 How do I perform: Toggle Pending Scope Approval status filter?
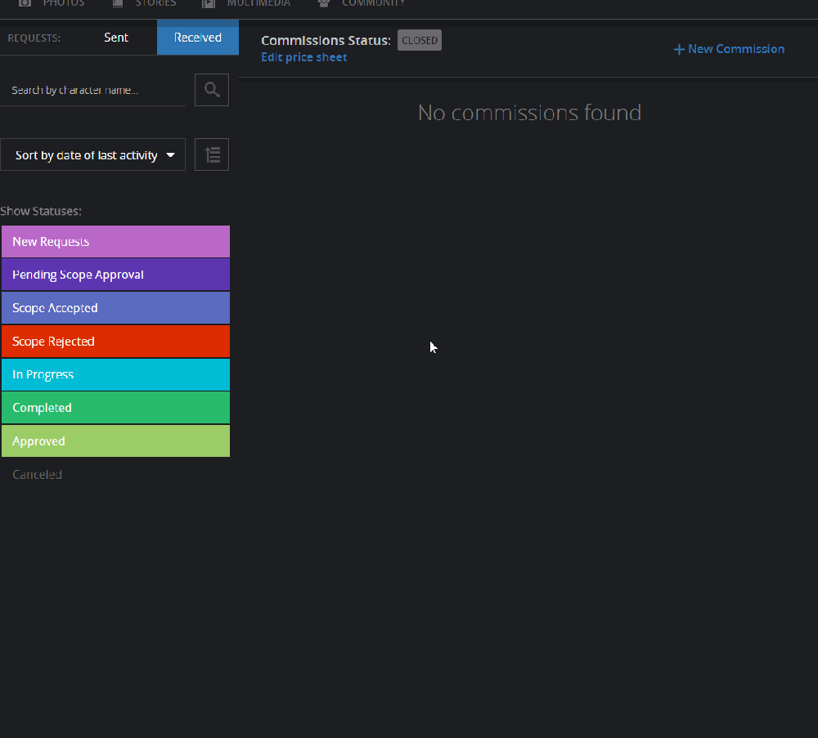coord(115,275)
